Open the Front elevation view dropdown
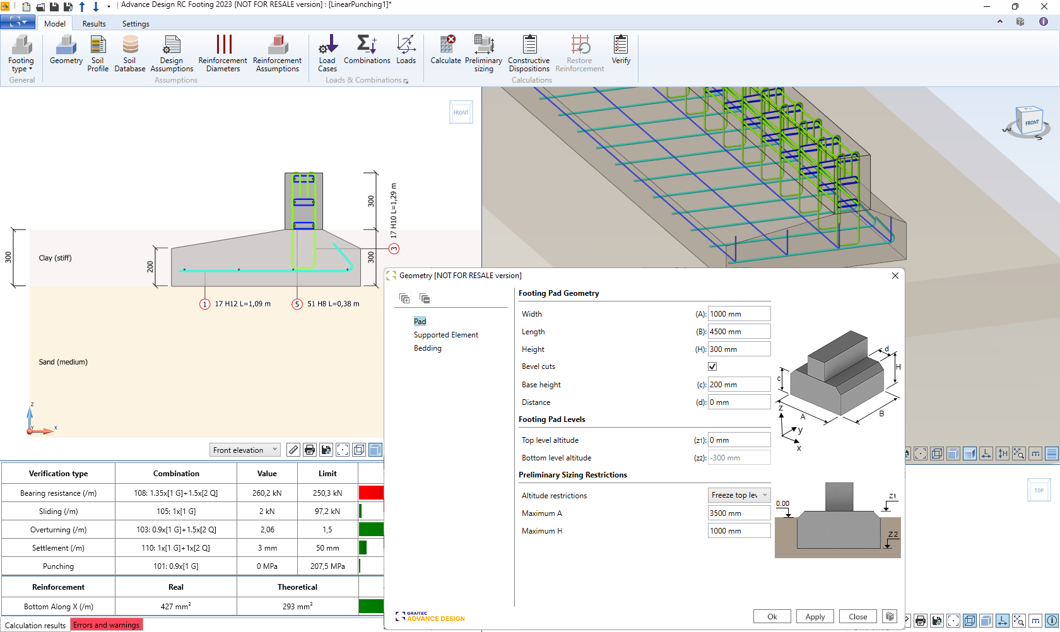Screen dimensions: 1060x632 point(245,450)
